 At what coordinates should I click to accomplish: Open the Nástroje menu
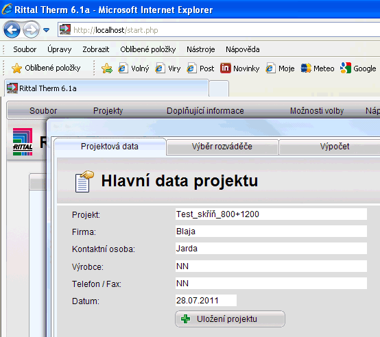coord(201,49)
